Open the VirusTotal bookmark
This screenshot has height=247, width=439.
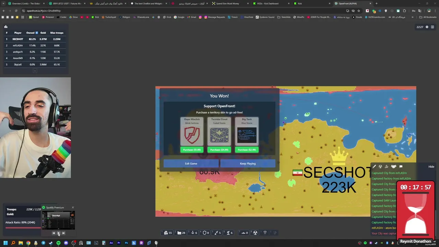tap(247, 17)
